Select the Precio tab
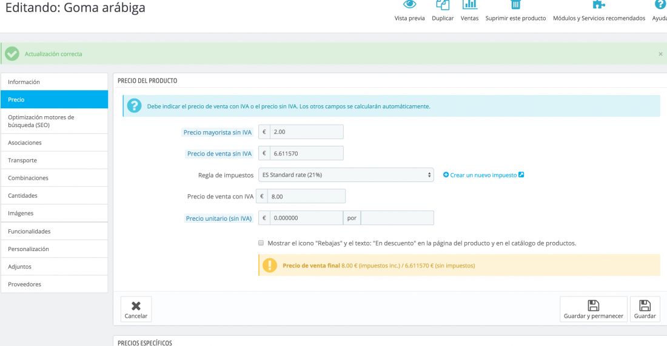Viewport: 667px width, 346px height. point(55,99)
